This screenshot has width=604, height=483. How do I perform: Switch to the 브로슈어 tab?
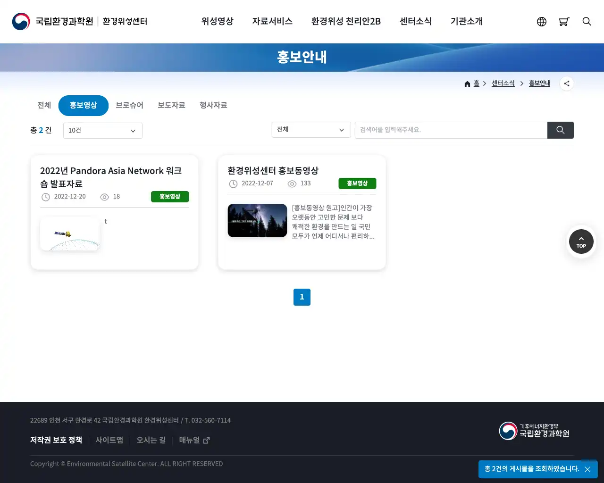coord(130,105)
